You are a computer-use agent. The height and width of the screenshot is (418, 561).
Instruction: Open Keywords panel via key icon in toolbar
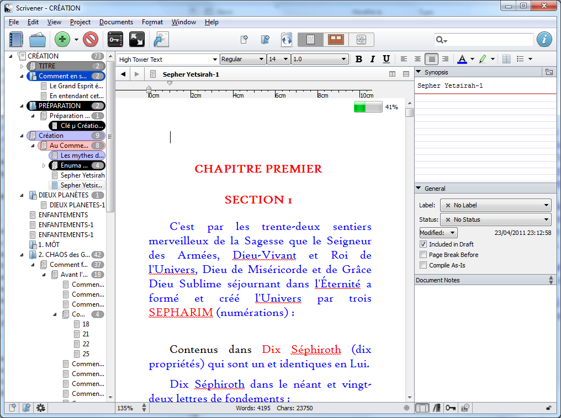pos(115,39)
